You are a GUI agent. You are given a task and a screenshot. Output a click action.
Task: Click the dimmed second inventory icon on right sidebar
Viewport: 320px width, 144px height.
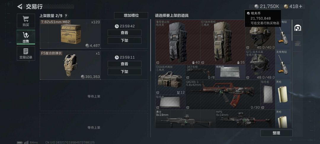pyautogui.click(x=298, y=43)
